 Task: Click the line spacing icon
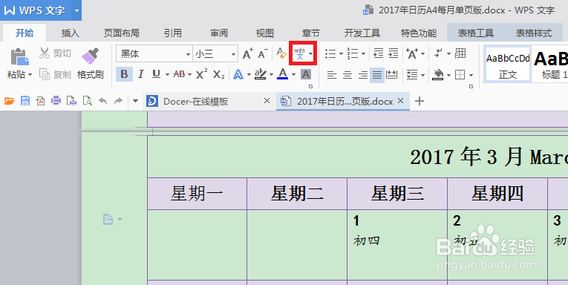point(412,75)
